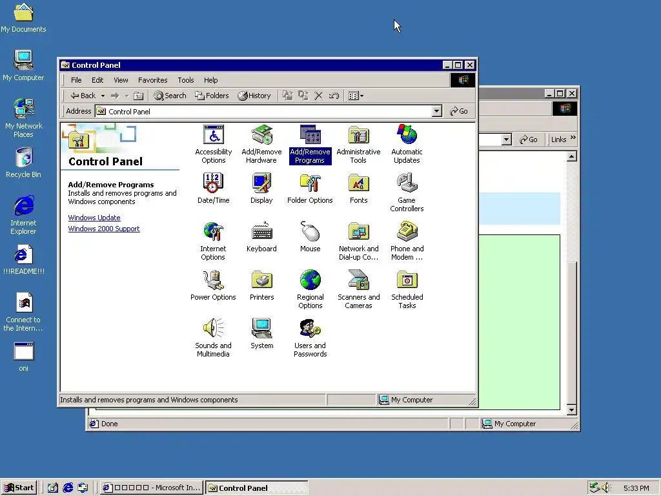Viewport: 661px width, 496px height.
Task: Open the Printers folder
Action: (x=261, y=285)
